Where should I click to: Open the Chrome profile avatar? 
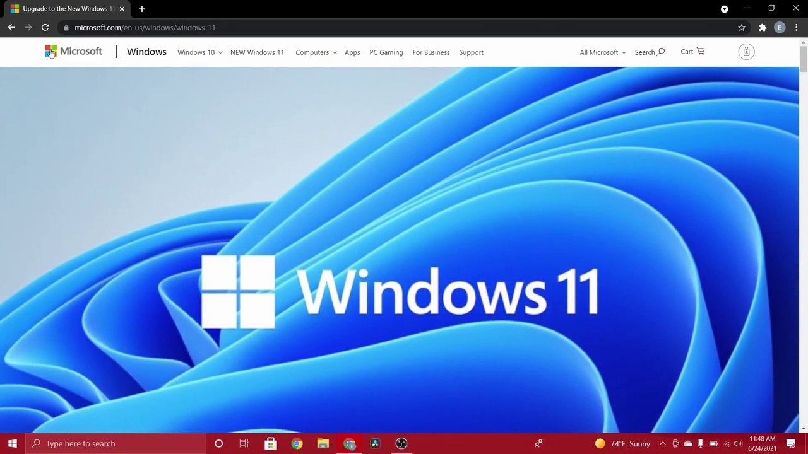tap(780, 27)
